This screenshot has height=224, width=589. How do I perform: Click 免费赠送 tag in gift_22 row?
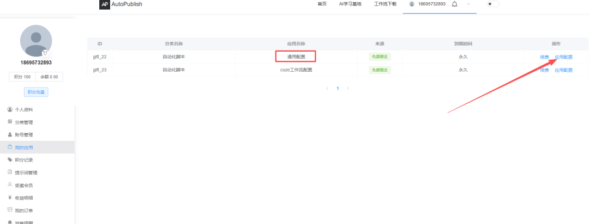click(380, 57)
